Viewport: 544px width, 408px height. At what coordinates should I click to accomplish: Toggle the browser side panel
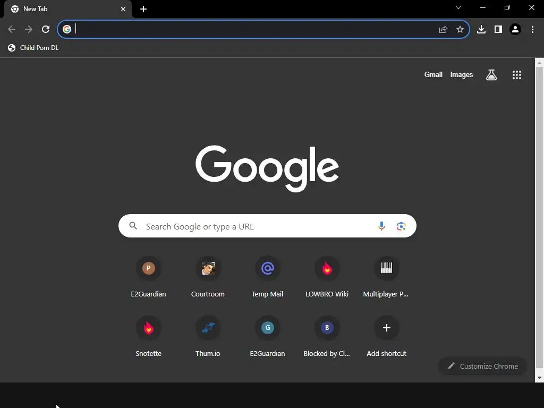[x=498, y=29]
